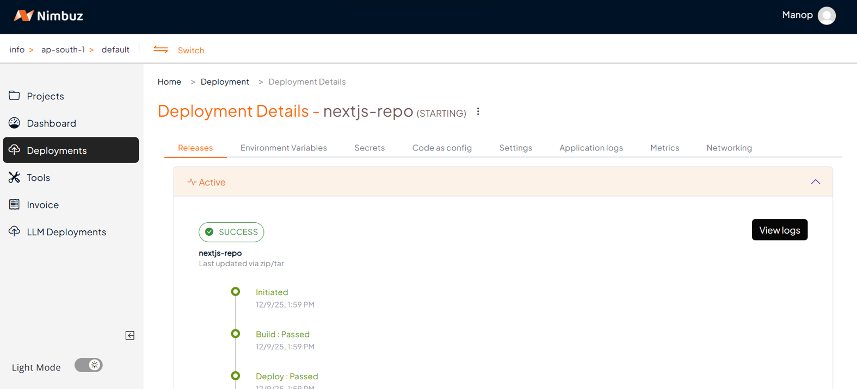Screen dimensions: 857x389
Task: Collapse the Active section chevron
Action: tap(815, 182)
